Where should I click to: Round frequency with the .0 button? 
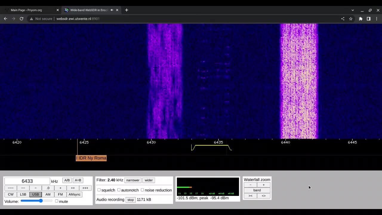coord(48,188)
